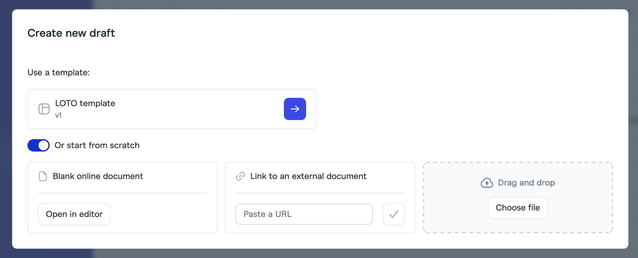Click the cloud upload icon
The image size is (638, 258).
pos(487,183)
